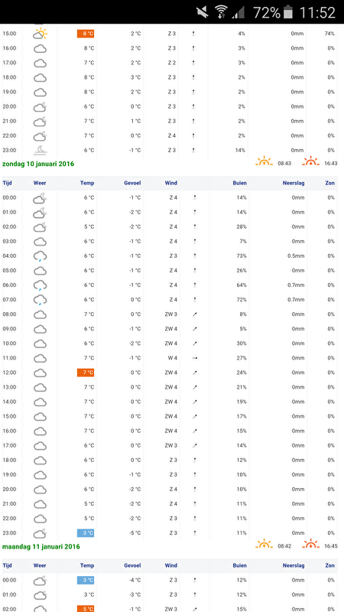Screen dimensions: 344x612
Task: Tap the 73% showers value at 04:00
Action: [242, 256]
